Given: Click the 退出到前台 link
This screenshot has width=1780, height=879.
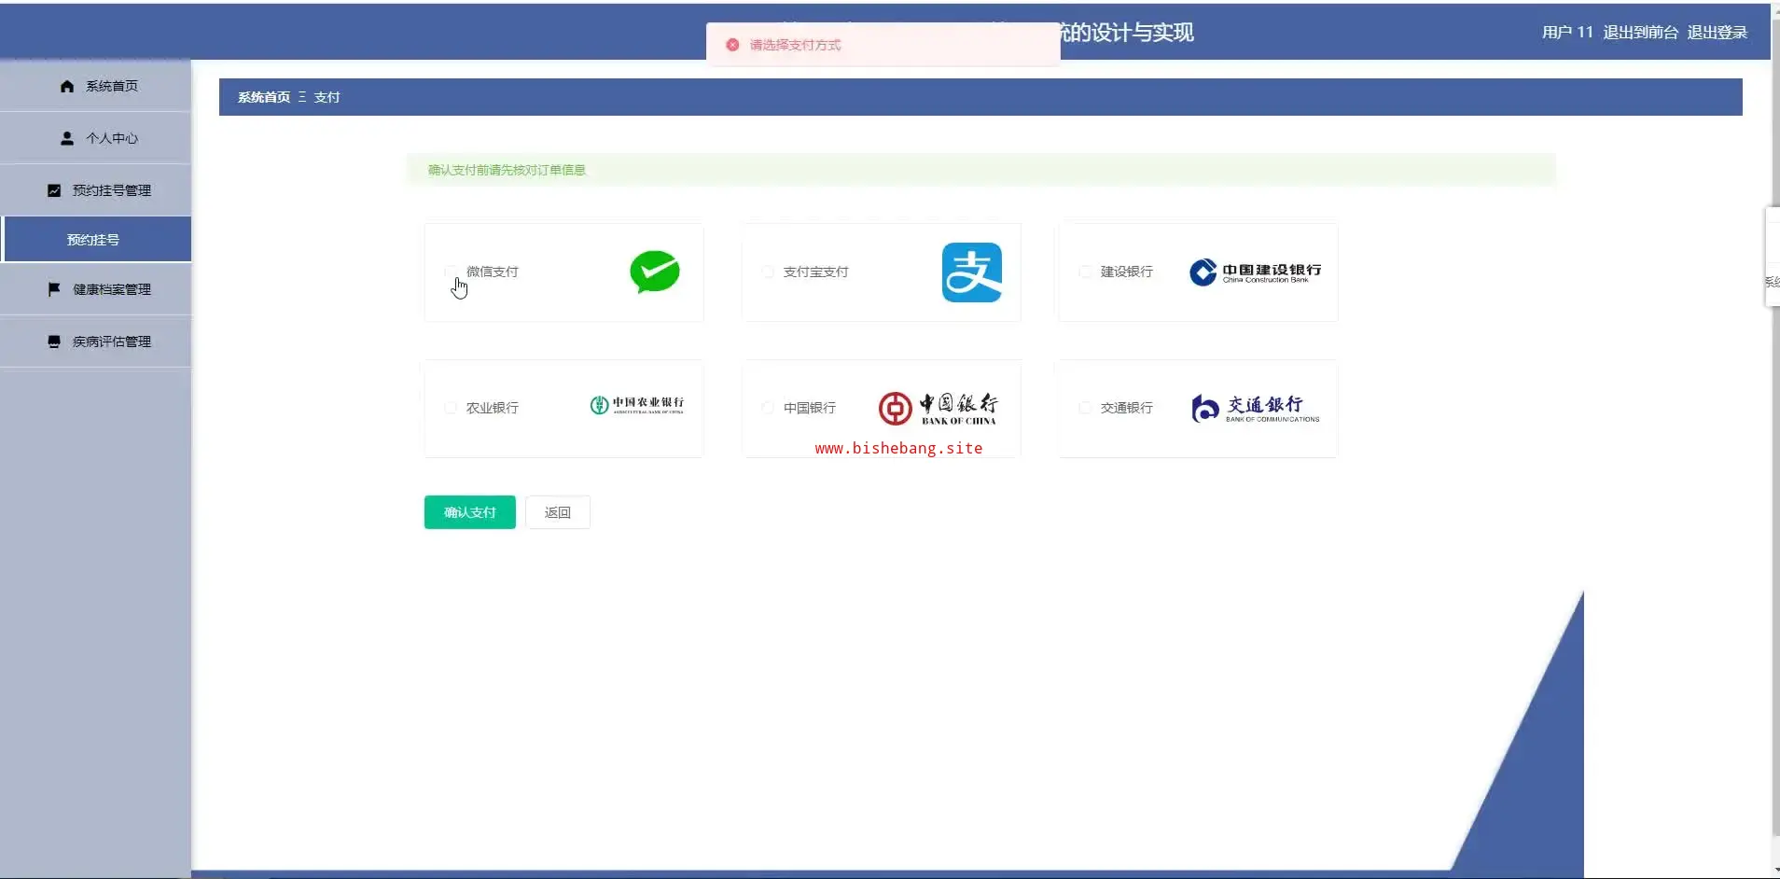Looking at the screenshot, I should (x=1640, y=33).
